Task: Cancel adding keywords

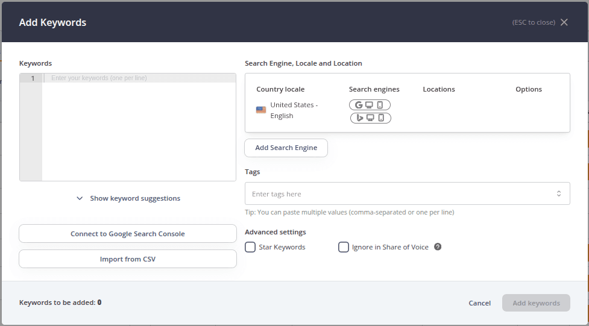Action: coord(480,303)
